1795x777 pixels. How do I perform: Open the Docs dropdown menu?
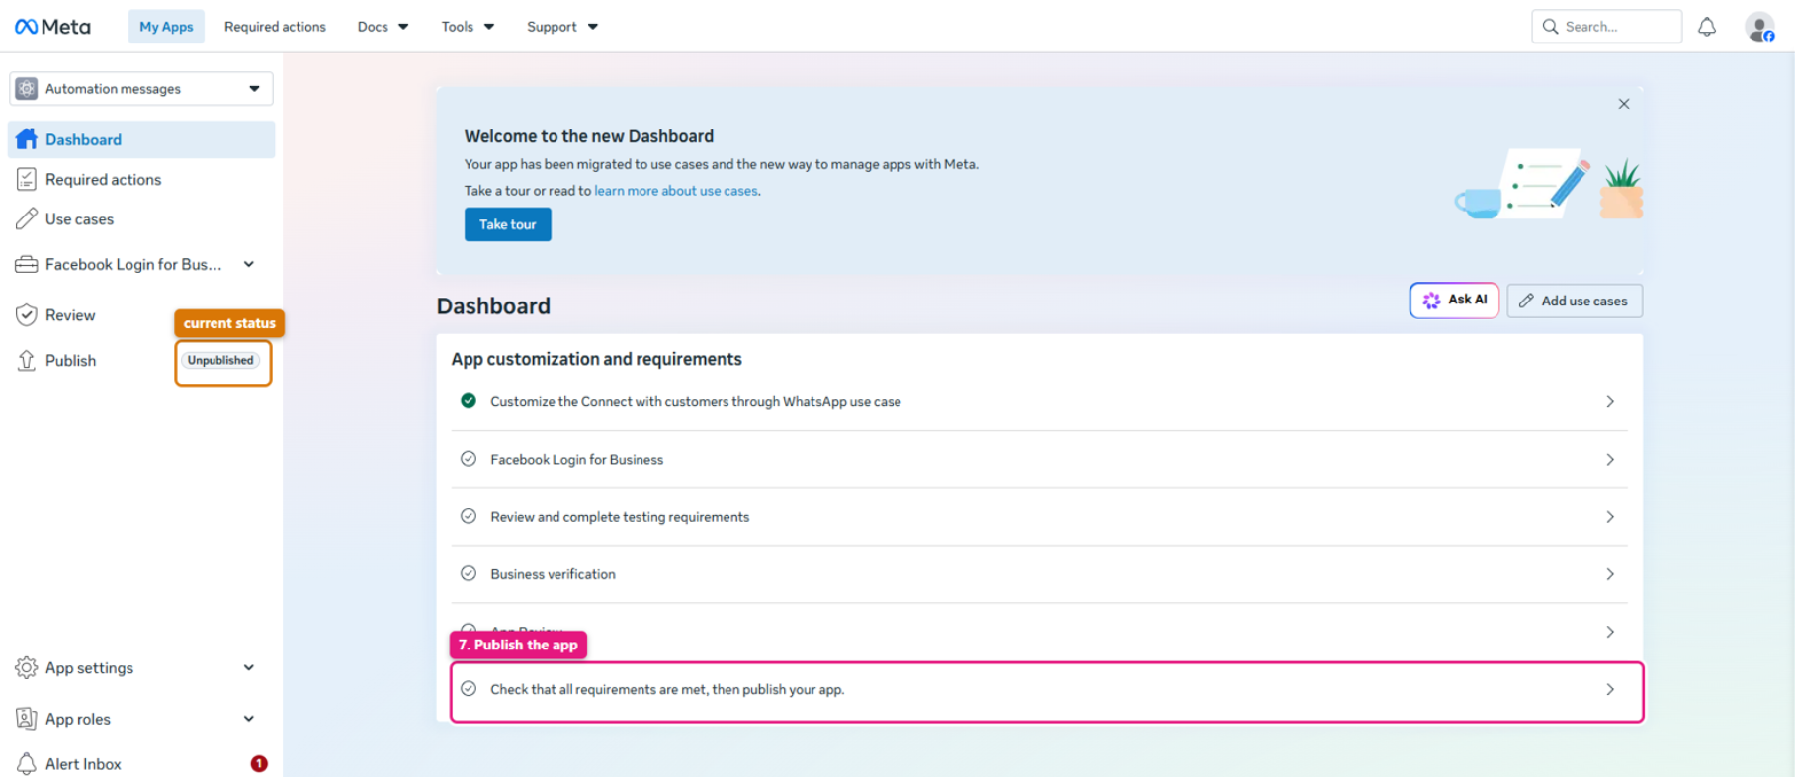click(x=383, y=27)
